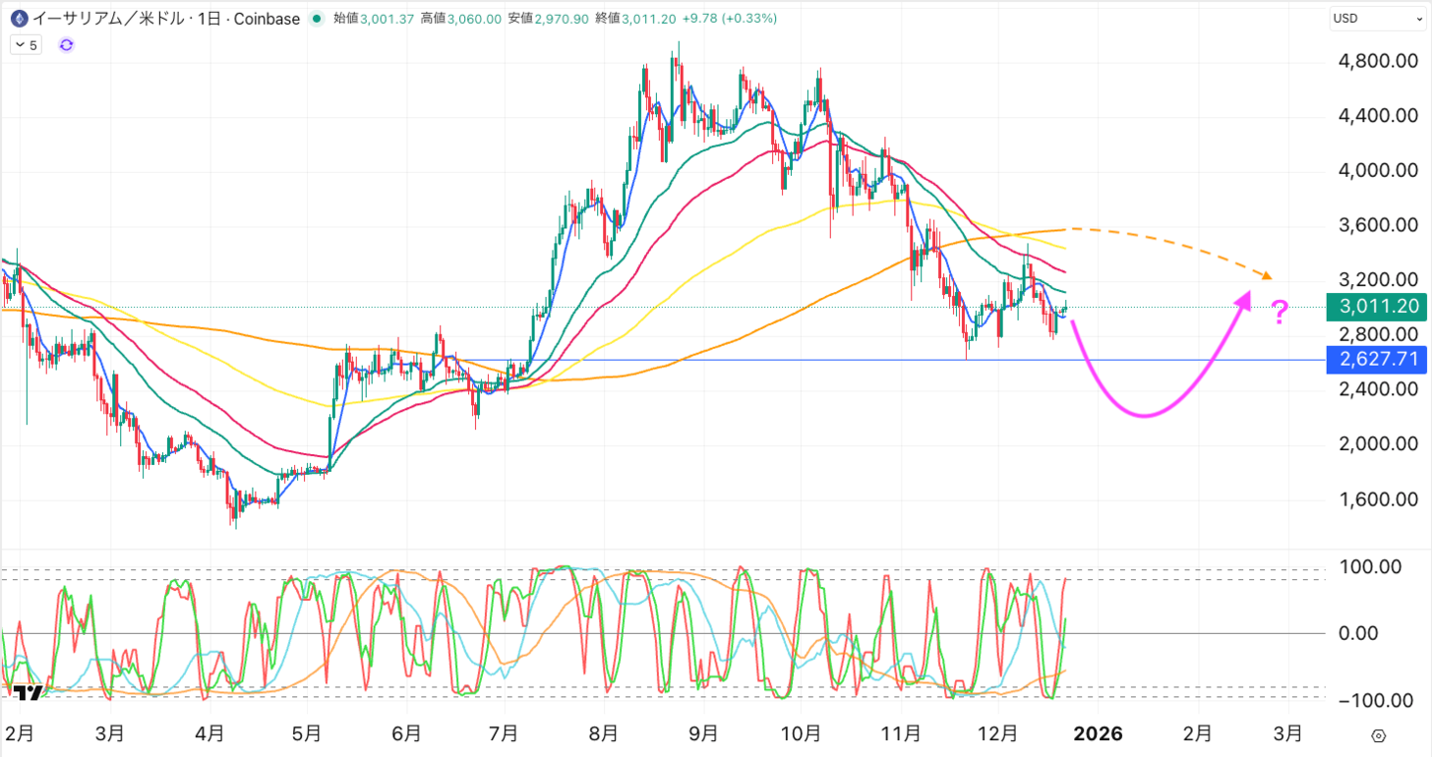
Task: Select the pink curved arrow drawing
Action: click(x=1141, y=410)
